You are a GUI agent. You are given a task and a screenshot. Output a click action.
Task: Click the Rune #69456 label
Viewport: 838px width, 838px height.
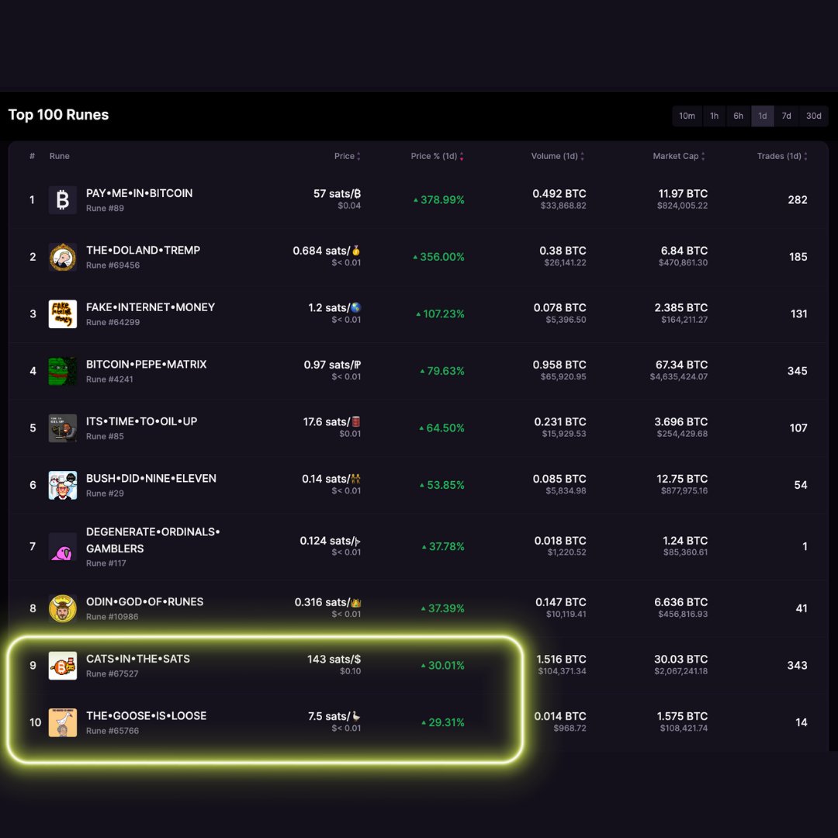pos(113,265)
